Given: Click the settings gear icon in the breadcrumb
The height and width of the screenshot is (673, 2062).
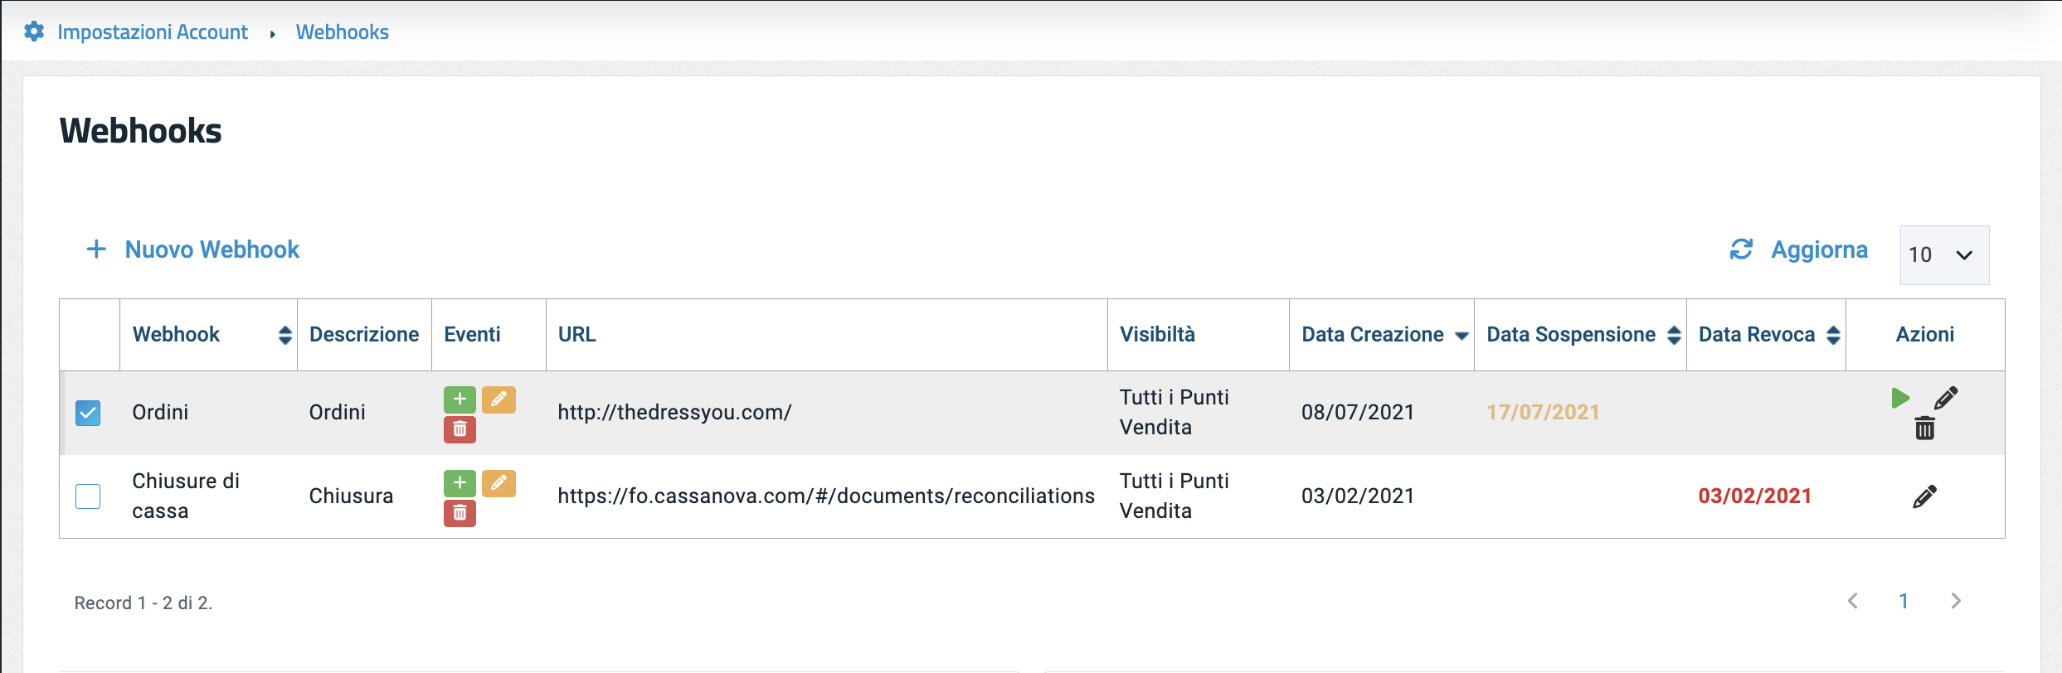Looking at the screenshot, I should (x=35, y=31).
